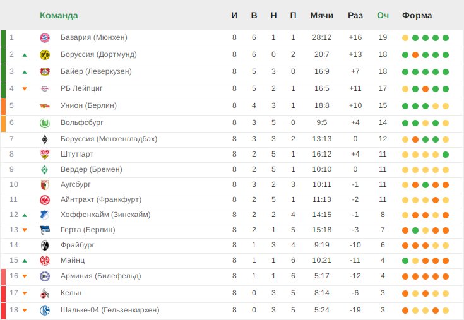Click Stuttgart's green win form dot
This screenshot has width=464, height=320.
point(446,155)
